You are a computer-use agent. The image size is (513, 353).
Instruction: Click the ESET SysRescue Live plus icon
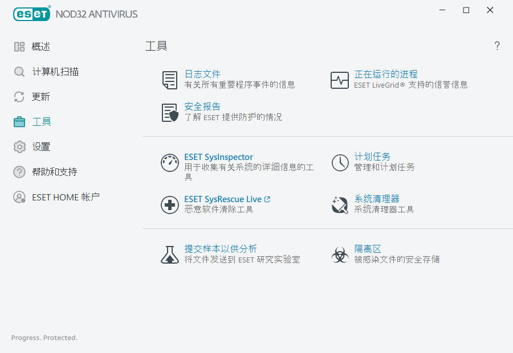169,204
